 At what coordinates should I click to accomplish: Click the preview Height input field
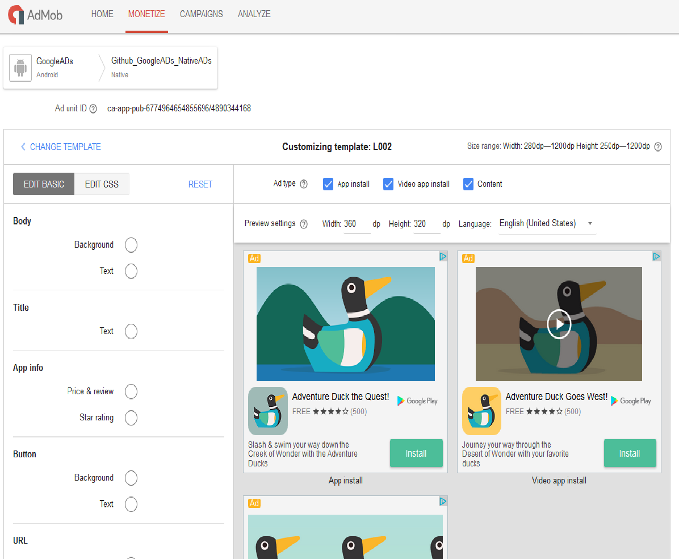click(x=426, y=224)
